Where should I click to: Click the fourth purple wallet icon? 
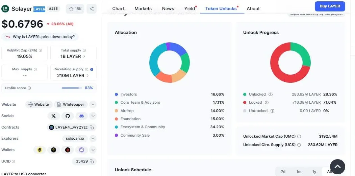pyautogui.click(x=81, y=150)
